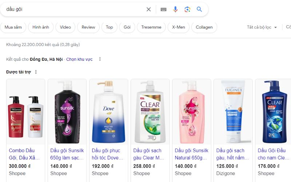Open the "Dầu gội Sunsilk 650g làm sạch" link
Viewport: 291px width, 182px height.
(x=67, y=154)
